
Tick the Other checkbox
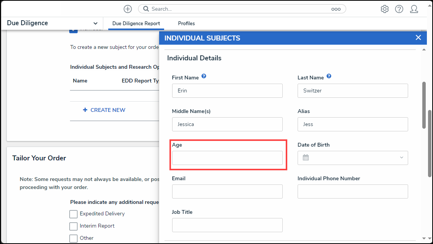73,238
